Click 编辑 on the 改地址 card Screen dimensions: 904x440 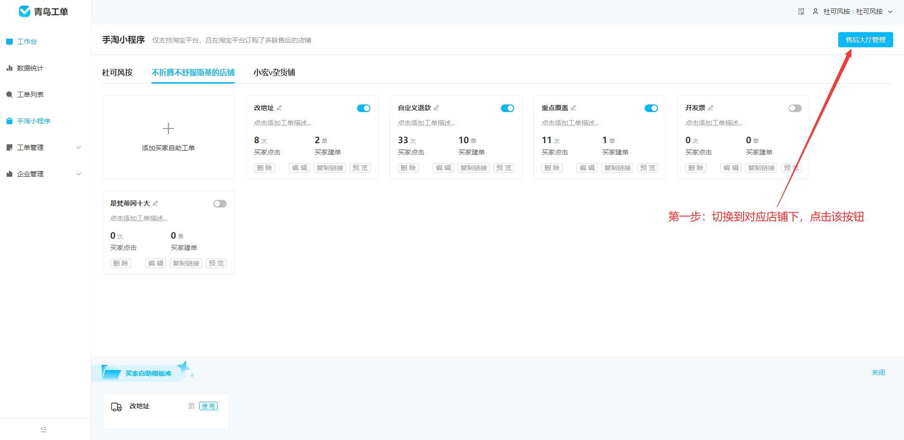tap(299, 168)
